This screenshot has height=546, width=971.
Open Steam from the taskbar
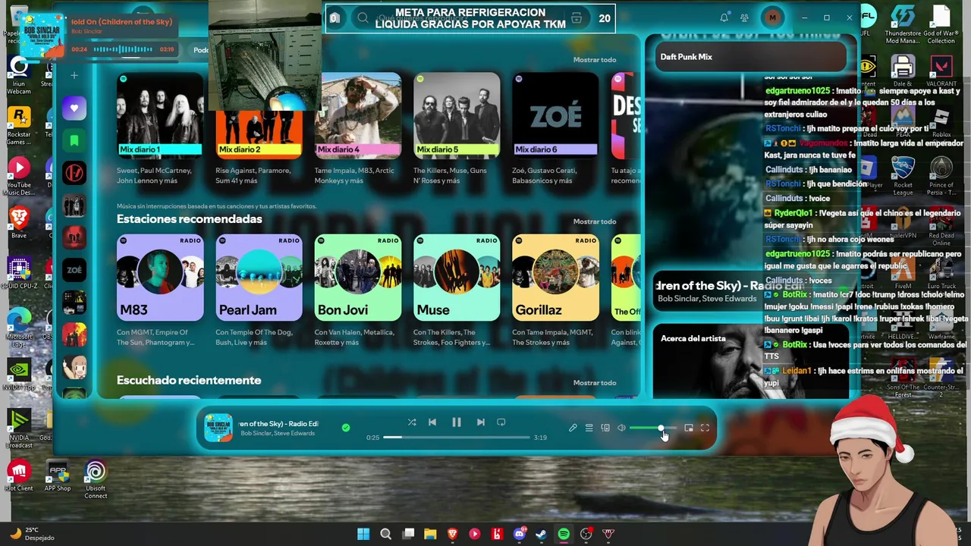tap(541, 534)
